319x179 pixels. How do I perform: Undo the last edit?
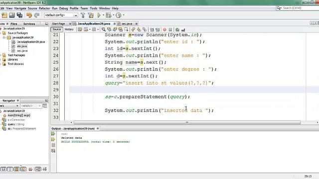click(x=29, y=15)
